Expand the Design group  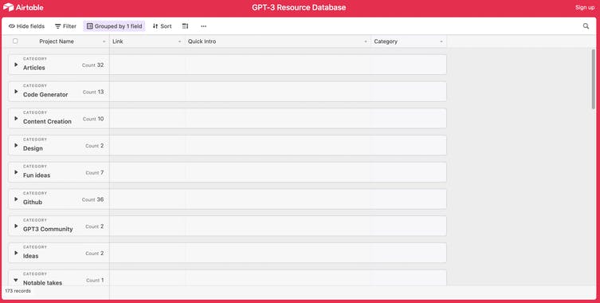tap(16, 145)
